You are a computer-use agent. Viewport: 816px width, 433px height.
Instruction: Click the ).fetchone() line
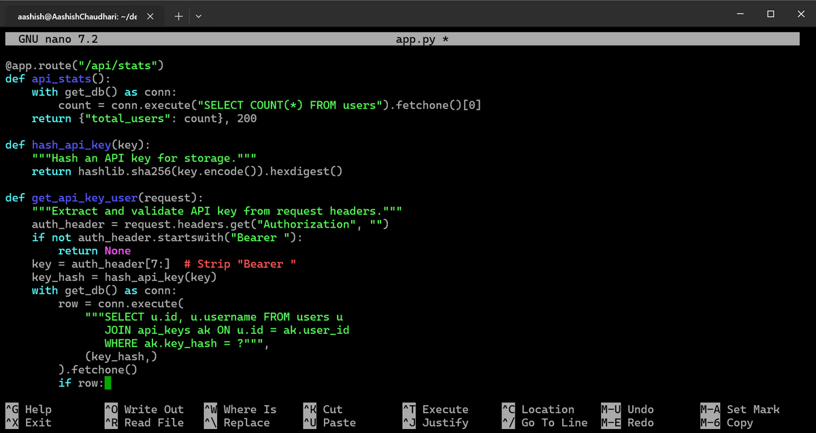coord(98,370)
